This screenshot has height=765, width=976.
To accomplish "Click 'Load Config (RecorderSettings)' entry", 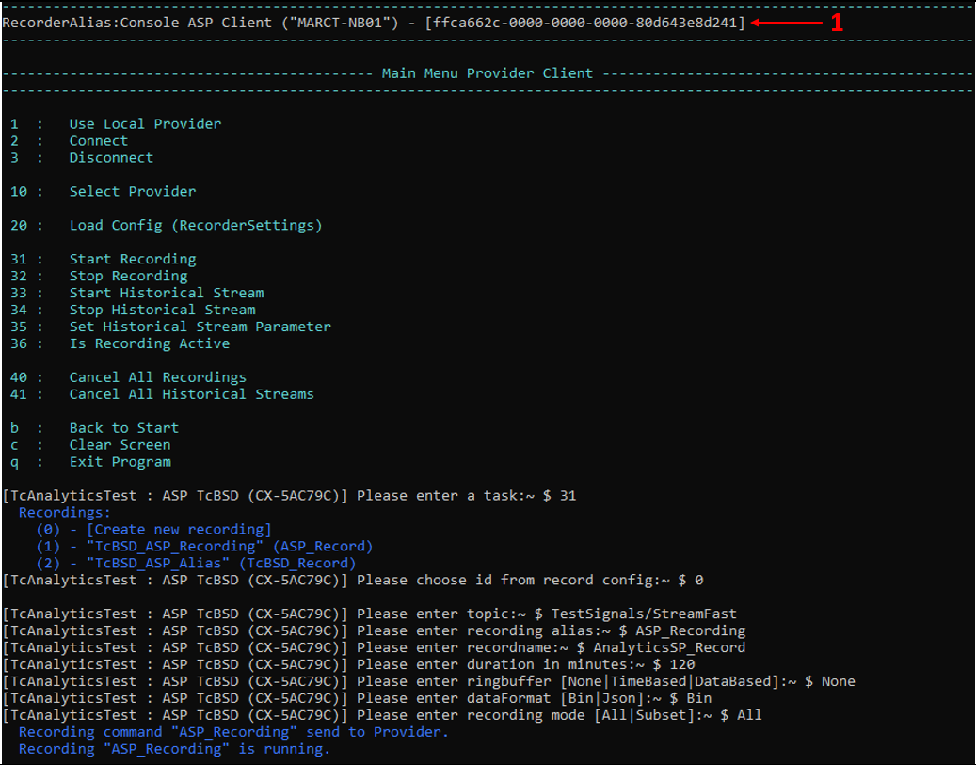I will [195, 226].
